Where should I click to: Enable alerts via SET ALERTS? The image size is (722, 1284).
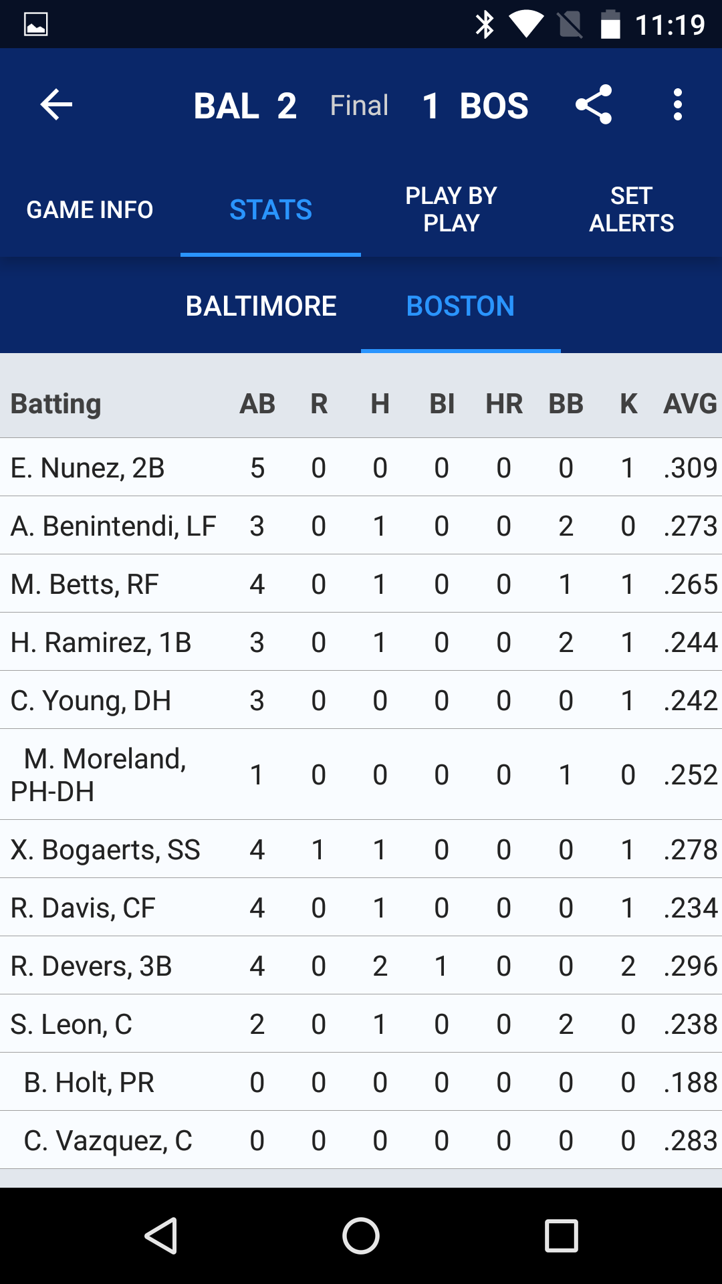tap(632, 209)
